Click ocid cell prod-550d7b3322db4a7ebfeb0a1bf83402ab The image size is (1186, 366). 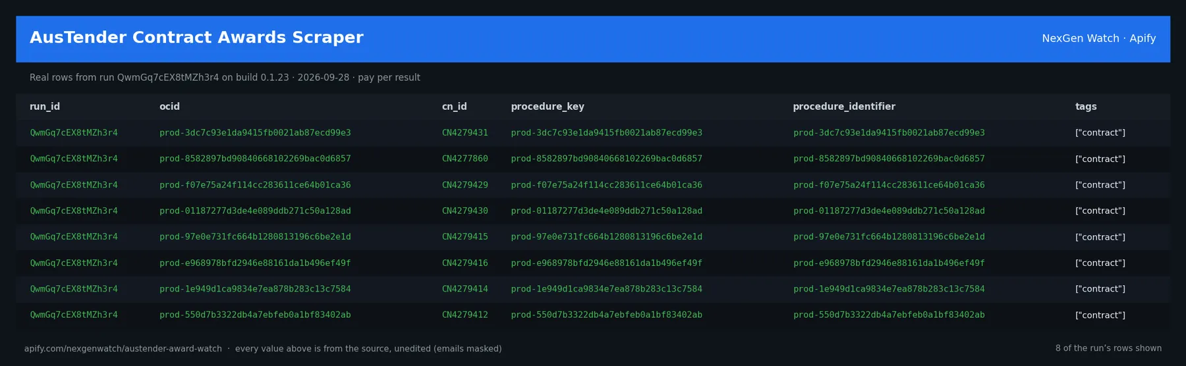(x=255, y=315)
